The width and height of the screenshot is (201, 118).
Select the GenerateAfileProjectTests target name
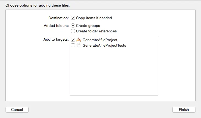tap(104, 45)
